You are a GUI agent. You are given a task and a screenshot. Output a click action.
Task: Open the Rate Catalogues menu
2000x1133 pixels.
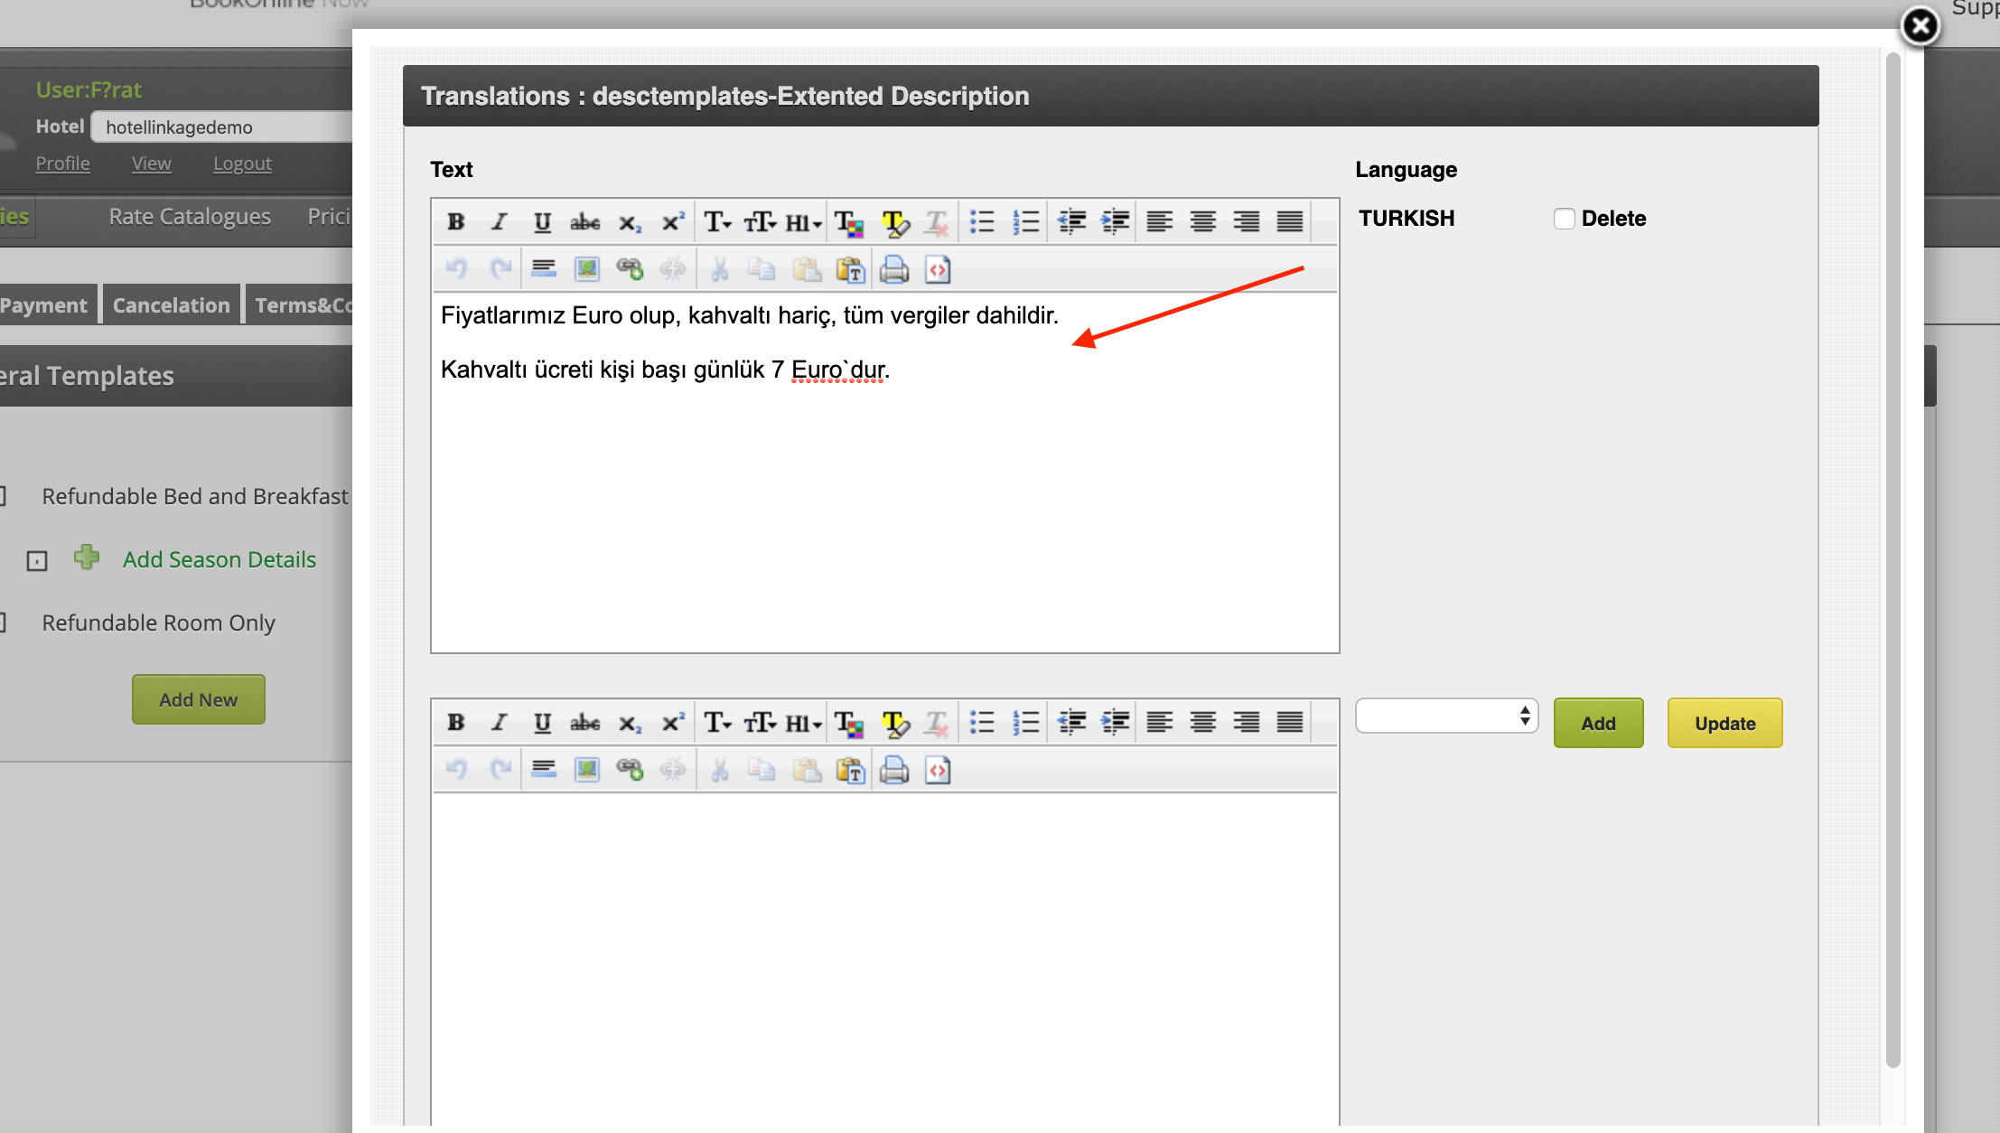pos(190,217)
